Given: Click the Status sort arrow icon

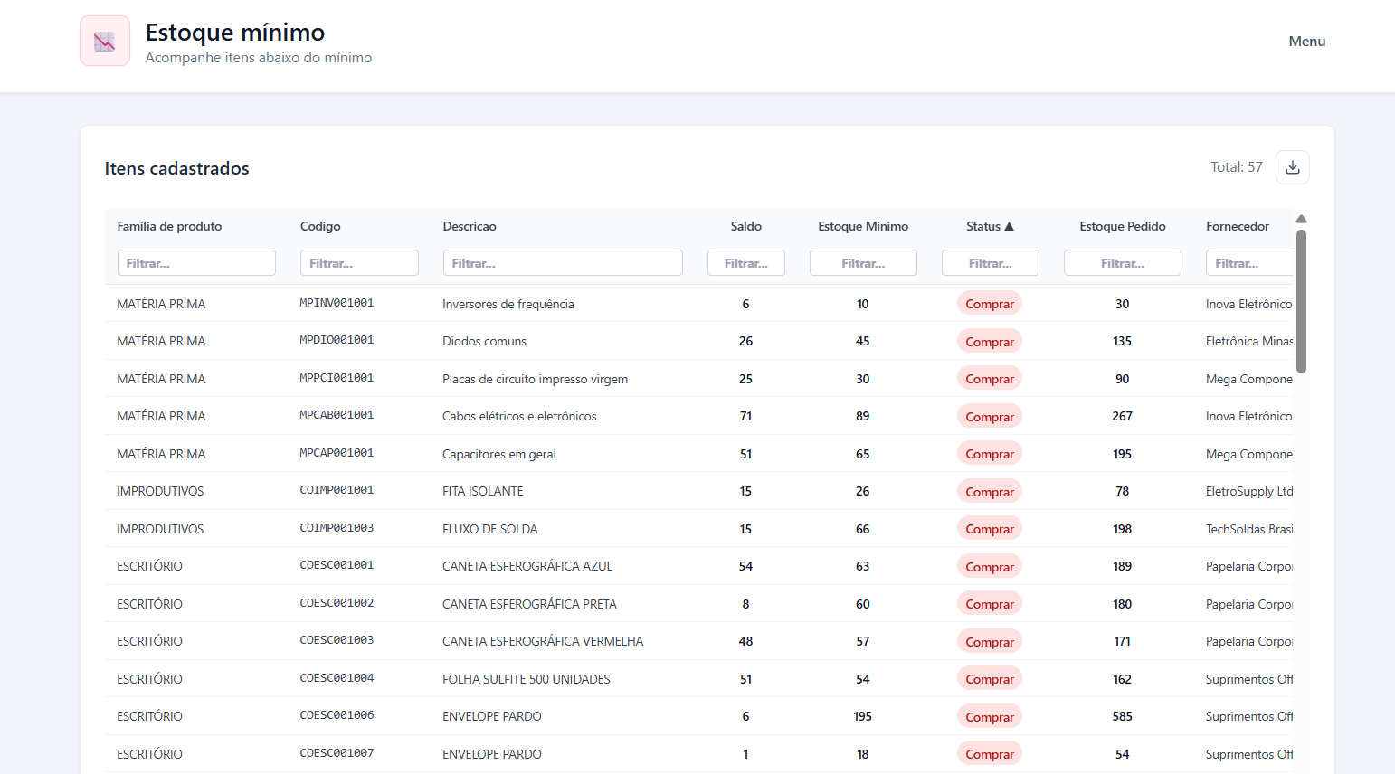Looking at the screenshot, I should 1009,226.
